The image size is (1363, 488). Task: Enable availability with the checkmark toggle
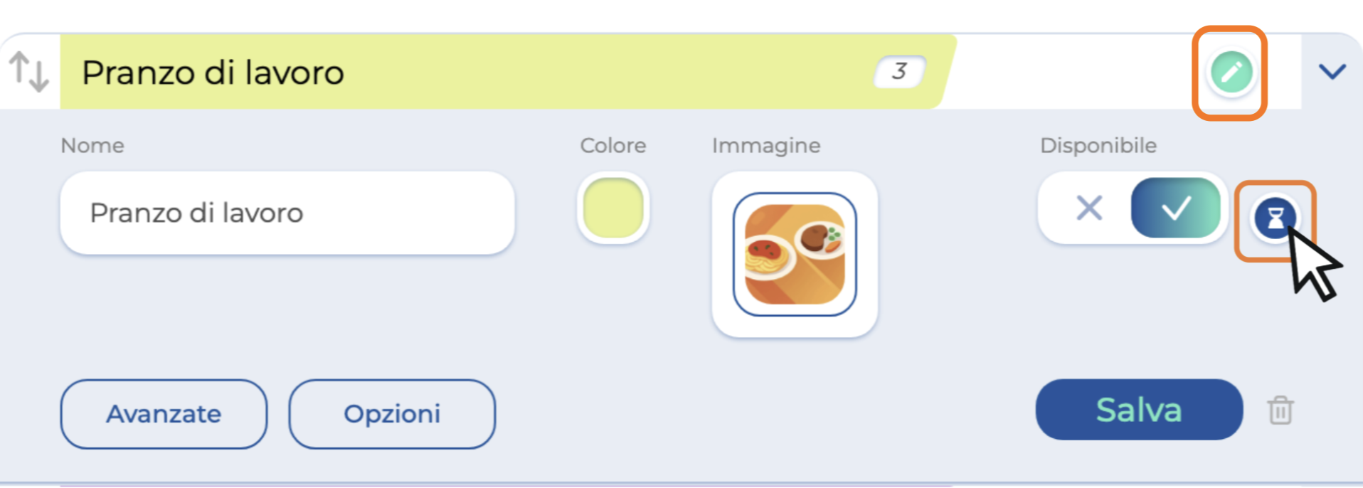click(x=1175, y=208)
